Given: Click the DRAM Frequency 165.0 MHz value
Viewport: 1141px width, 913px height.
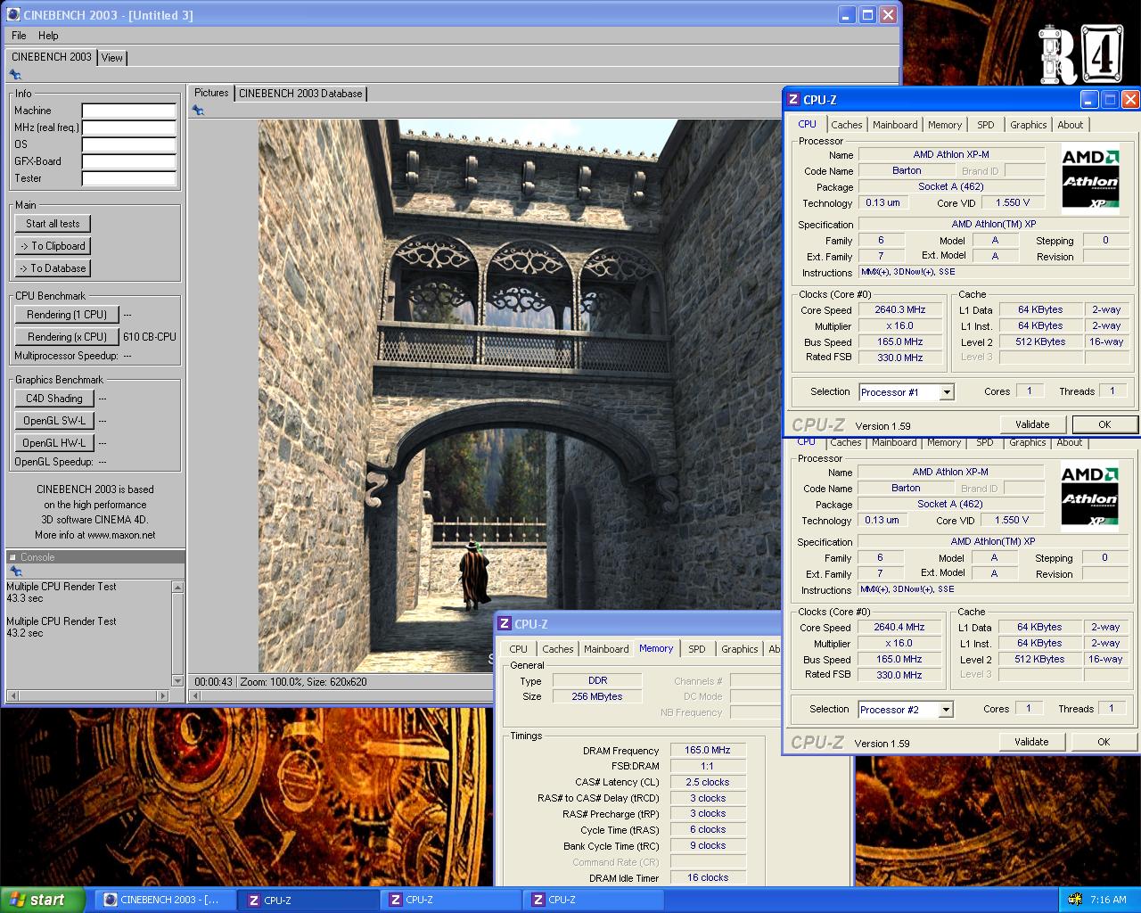Looking at the screenshot, I should click(x=708, y=751).
